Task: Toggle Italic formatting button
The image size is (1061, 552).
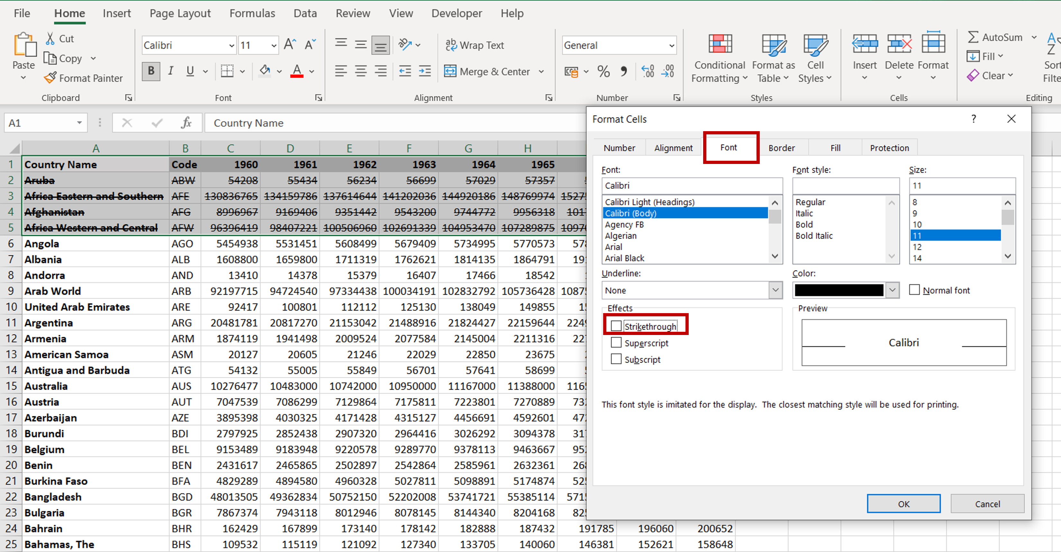Action: coord(170,71)
